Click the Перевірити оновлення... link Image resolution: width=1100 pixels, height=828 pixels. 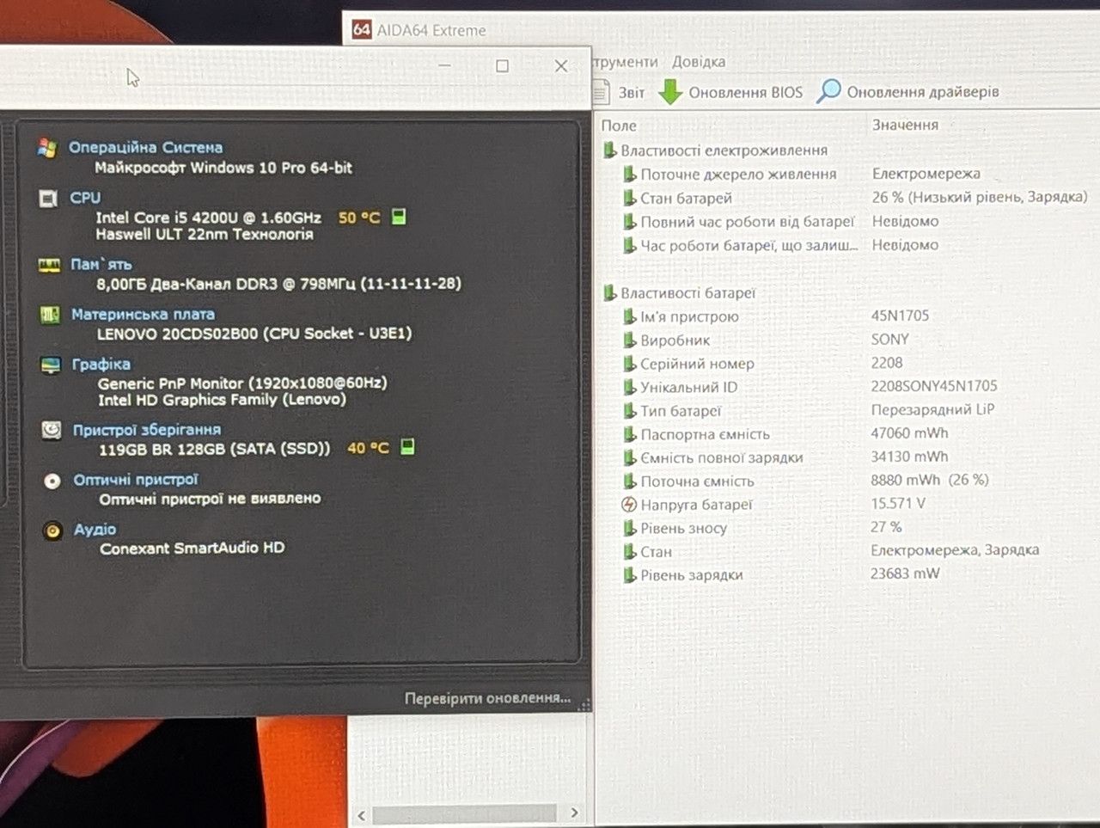click(x=487, y=698)
